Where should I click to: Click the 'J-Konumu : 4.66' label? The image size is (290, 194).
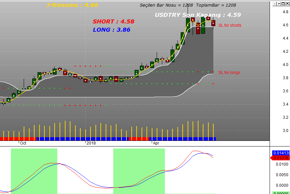[72, 5]
